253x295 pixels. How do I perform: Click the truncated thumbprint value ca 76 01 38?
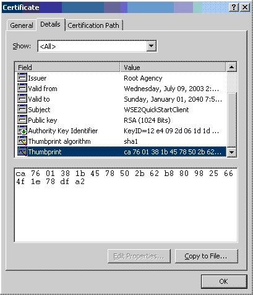(x=173, y=152)
